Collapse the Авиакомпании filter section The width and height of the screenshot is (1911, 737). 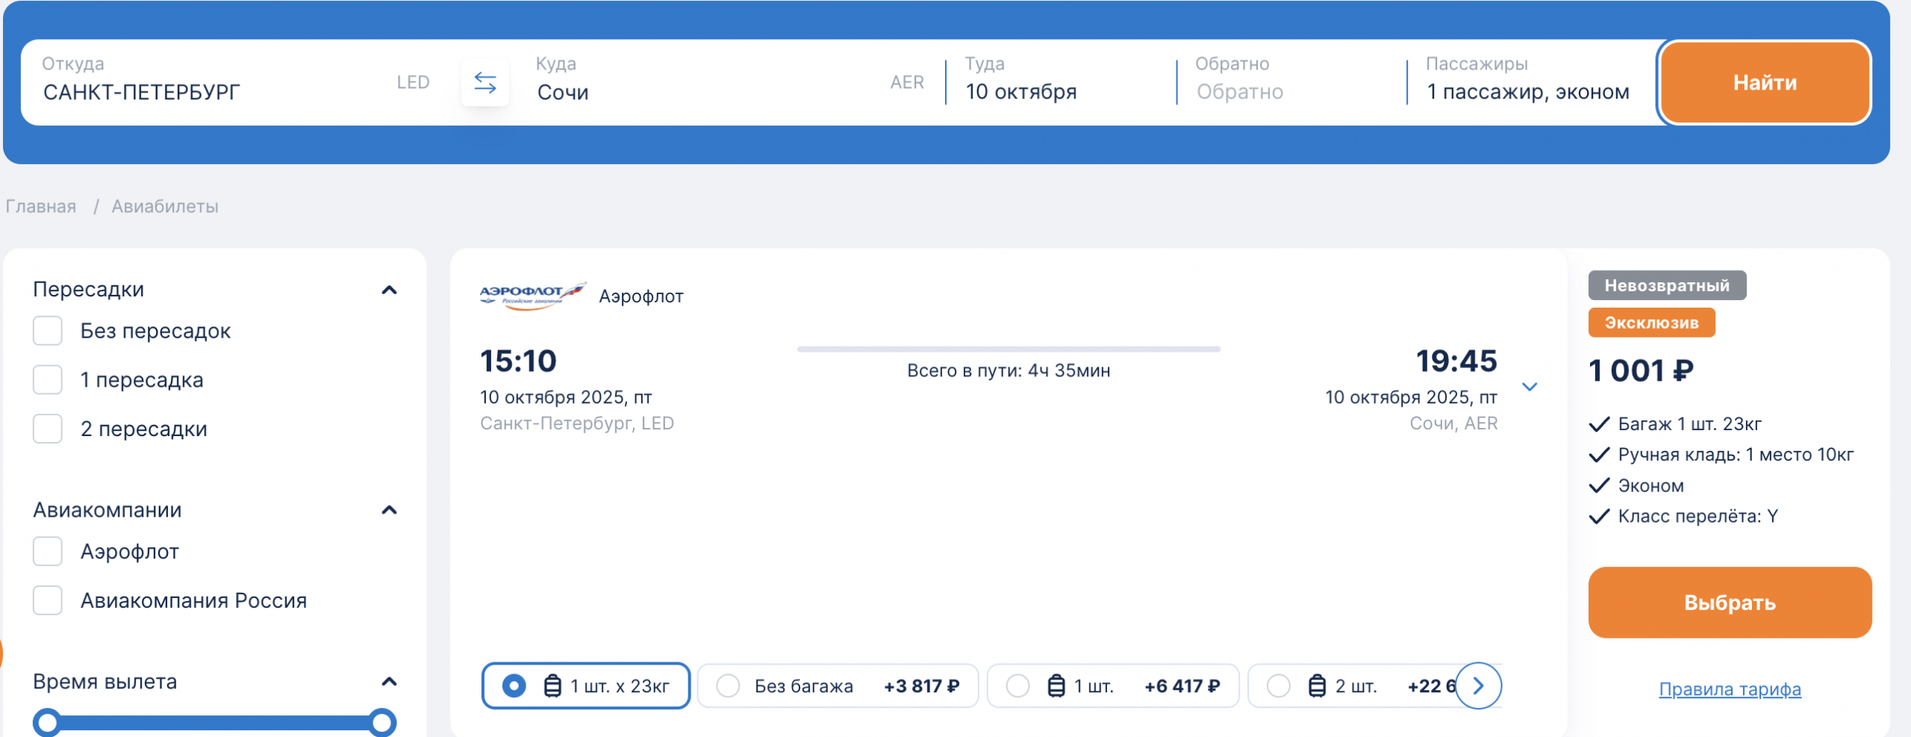[389, 510]
